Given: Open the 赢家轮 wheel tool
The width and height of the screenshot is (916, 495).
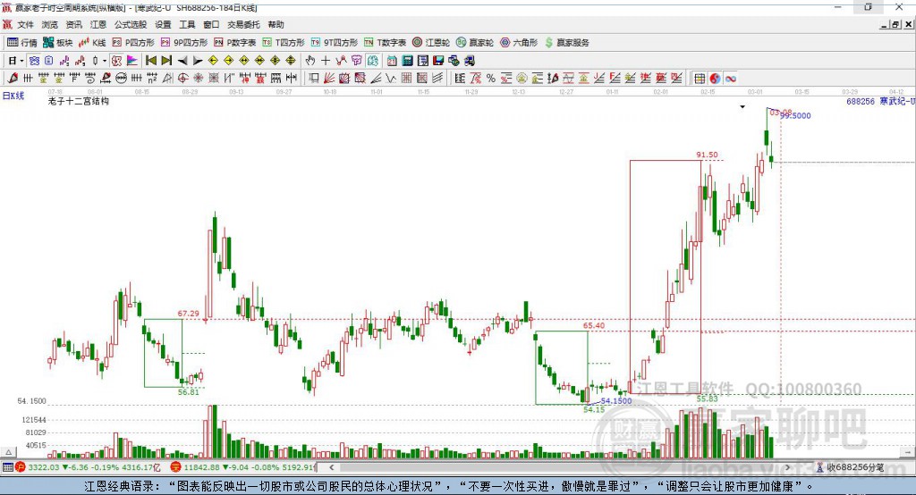Looking at the screenshot, I should [475, 43].
